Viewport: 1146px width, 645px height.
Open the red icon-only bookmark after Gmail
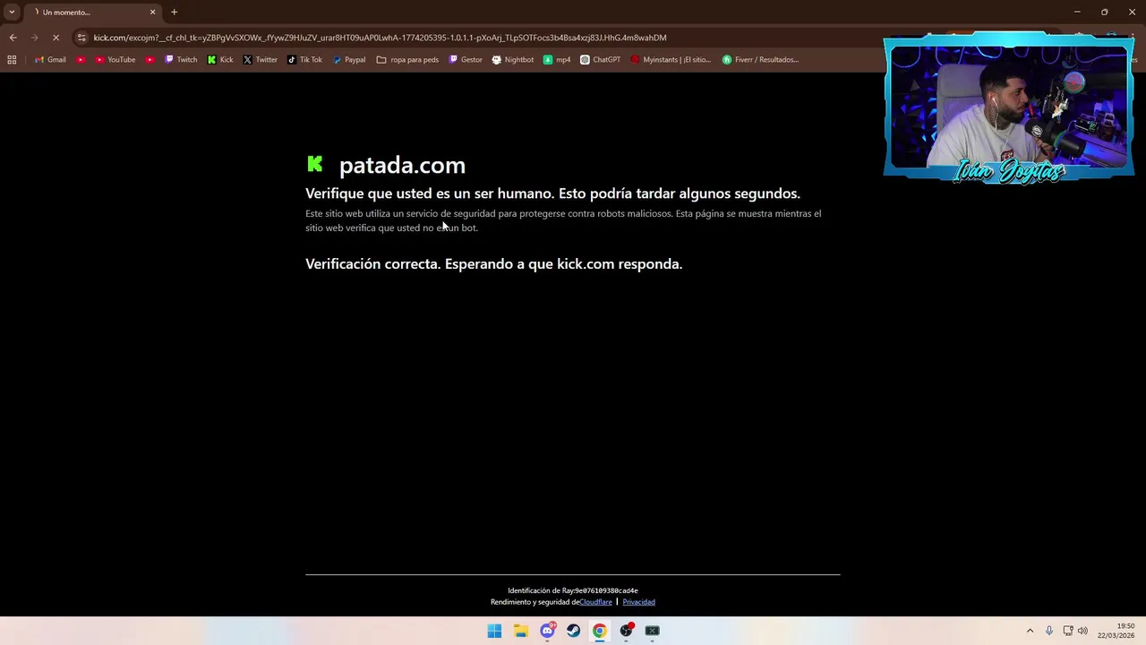click(x=81, y=60)
